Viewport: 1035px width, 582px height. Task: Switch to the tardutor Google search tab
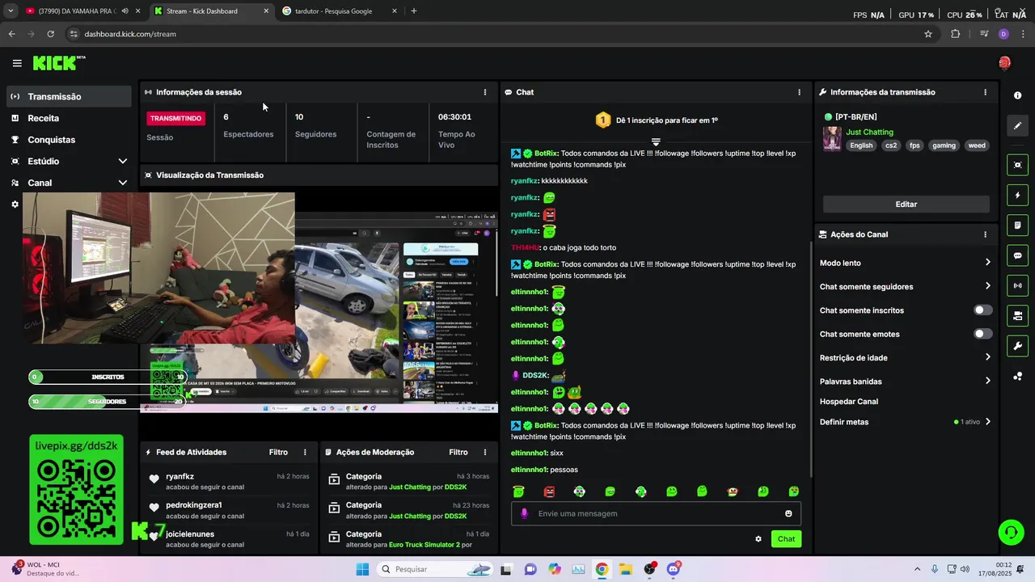click(x=338, y=11)
